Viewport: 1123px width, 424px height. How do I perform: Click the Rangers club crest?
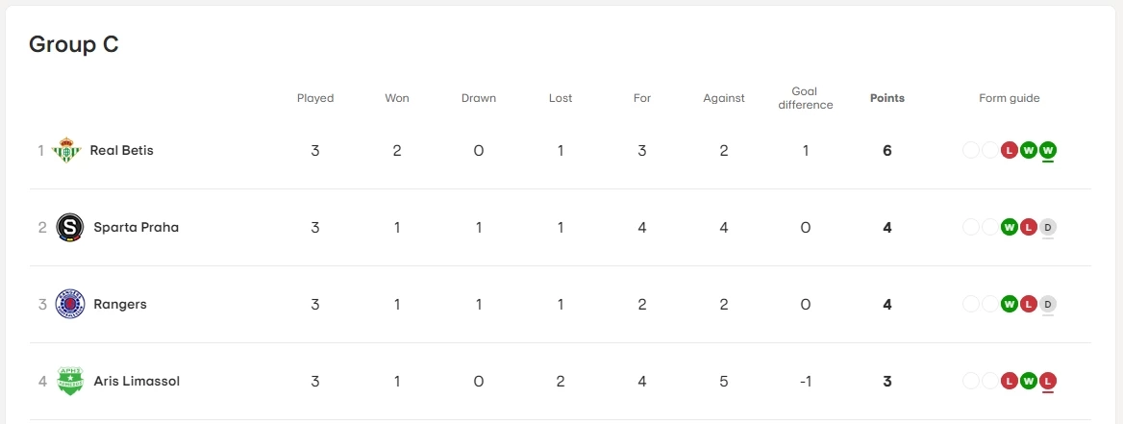click(x=69, y=304)
